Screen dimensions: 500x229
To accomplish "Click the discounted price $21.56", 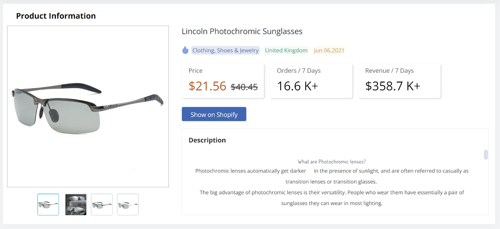I will [x=207, y=86].
